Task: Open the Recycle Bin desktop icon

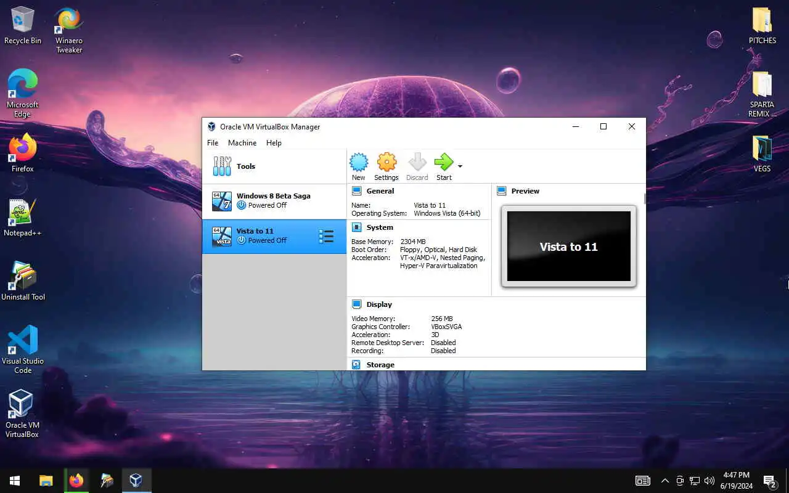Action: coord(23,25)
